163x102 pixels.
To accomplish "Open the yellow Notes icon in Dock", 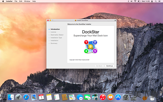I will (x=49, y=97).
